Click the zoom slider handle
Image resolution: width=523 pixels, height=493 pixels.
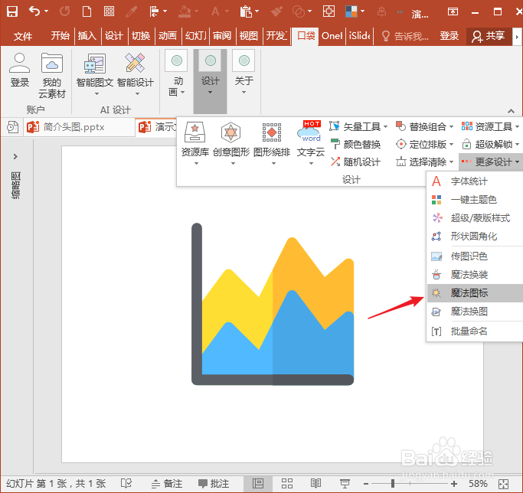tap(393, 483)
